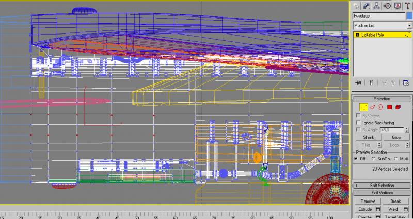Open the Create command panel tab
The width and height of the screenshot is (413, 219).
(356, 6)
